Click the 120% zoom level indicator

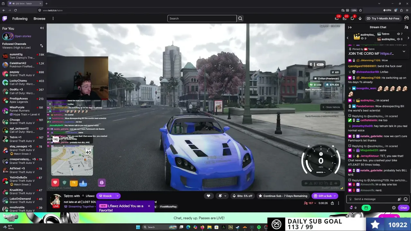[x=354, y=10]
